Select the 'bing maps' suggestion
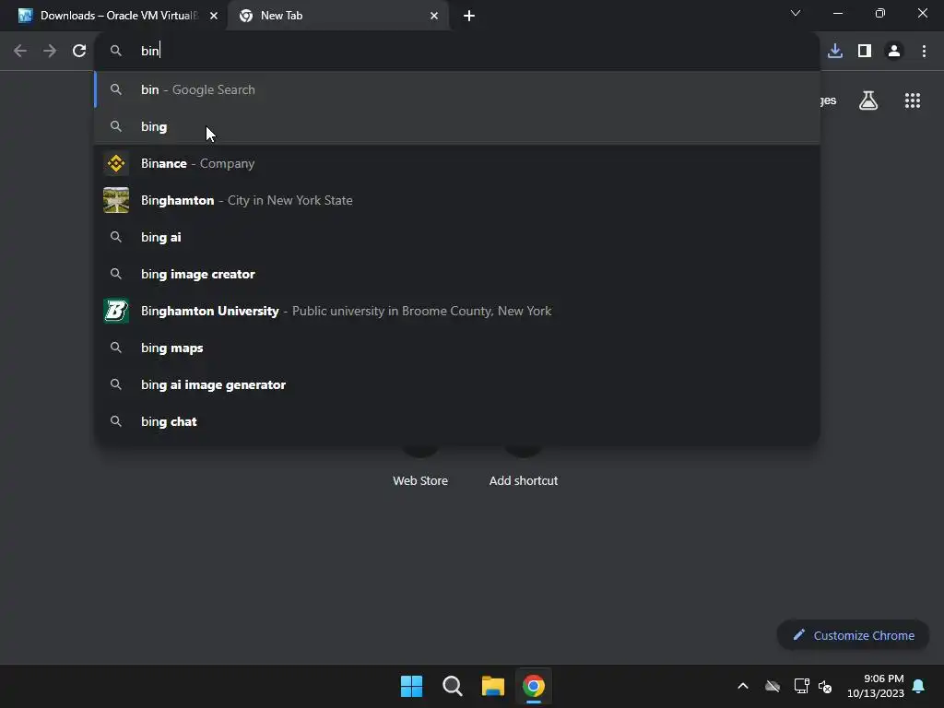944x708 pixels. 457,348
